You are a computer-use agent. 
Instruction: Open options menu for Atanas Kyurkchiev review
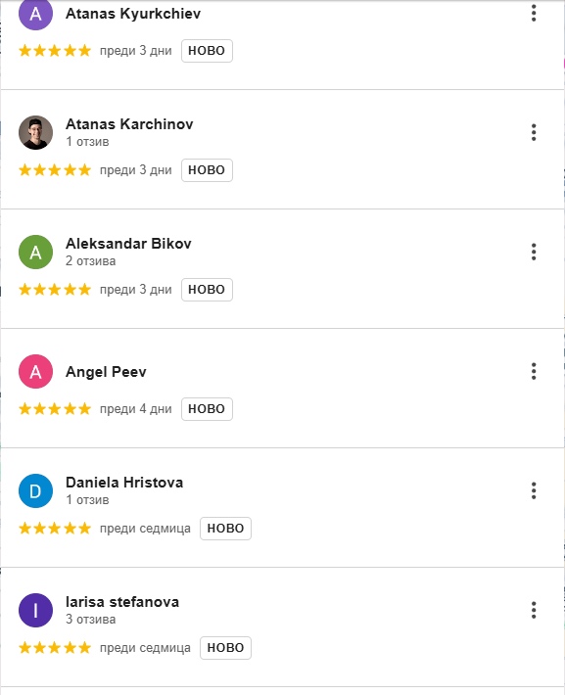534,14
